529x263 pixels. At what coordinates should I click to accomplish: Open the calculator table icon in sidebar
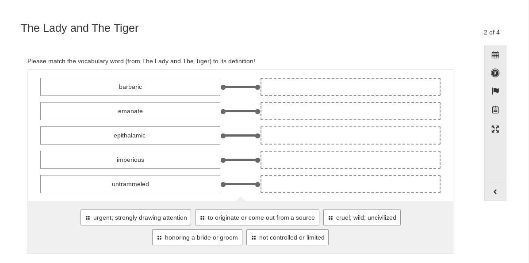coord(495,55)
